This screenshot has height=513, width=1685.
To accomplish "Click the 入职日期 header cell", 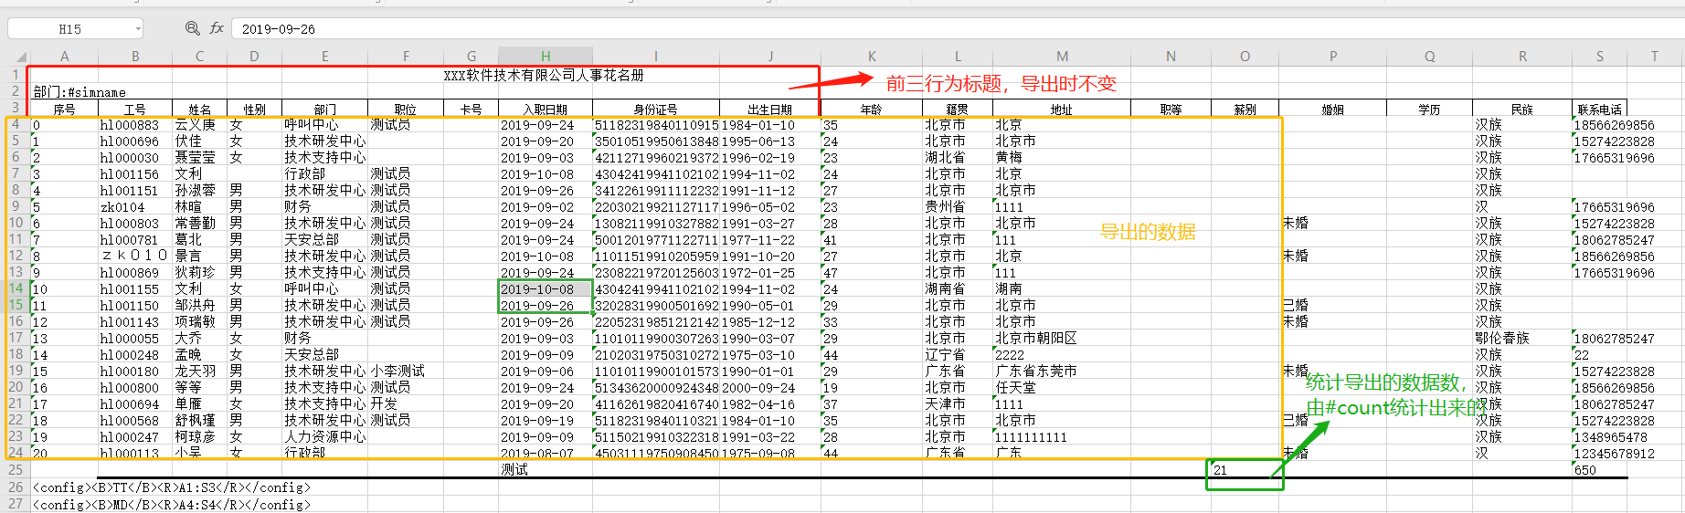I will 546,110.
